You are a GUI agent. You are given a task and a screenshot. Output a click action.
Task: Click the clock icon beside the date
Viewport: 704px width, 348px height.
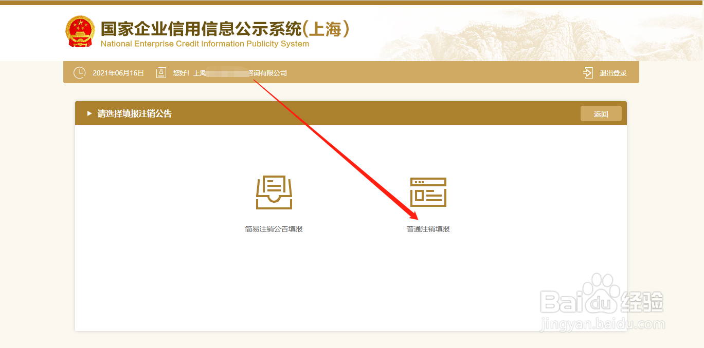pyautogui.click(x=79, y=72)
